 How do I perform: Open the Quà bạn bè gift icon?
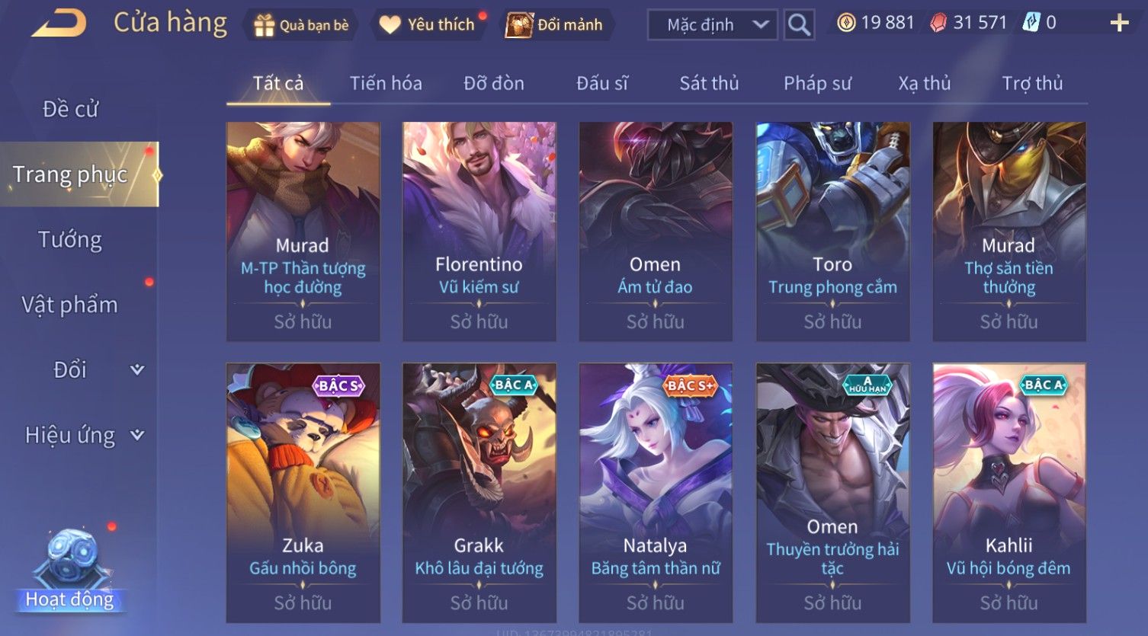click(264, 25)
